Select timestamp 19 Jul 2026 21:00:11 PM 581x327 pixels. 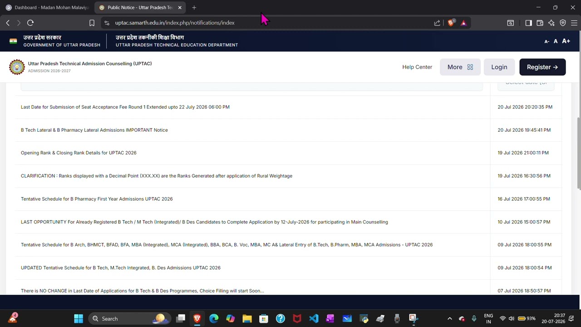(523, 153)
